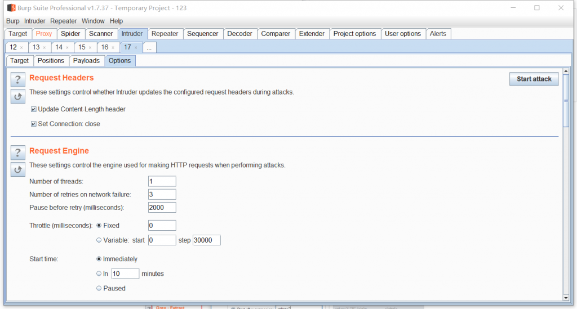Open the Intruder menu
Image resolution: width=577 pixels, height=309 pixels.
[34, 21]
